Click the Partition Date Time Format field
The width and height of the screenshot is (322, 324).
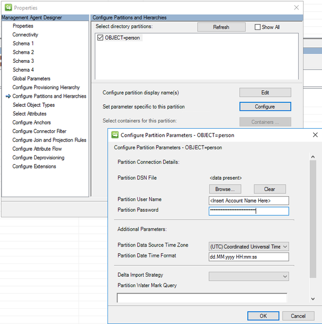[x=249, y=256]
